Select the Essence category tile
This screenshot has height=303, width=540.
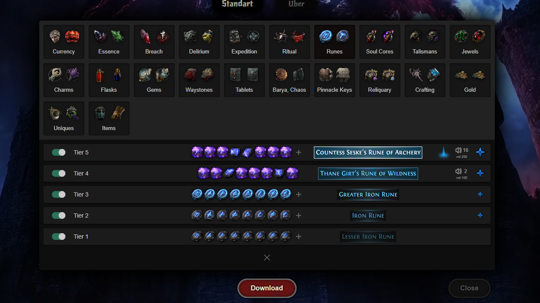coord(109,42)
